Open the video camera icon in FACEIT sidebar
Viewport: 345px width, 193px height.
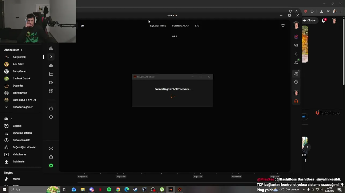(x=51, y=83)
